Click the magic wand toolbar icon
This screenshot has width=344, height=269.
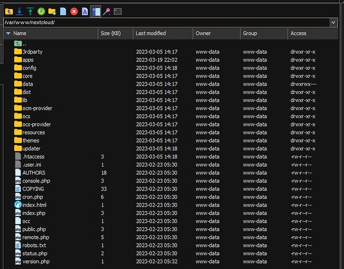point(107,11)
